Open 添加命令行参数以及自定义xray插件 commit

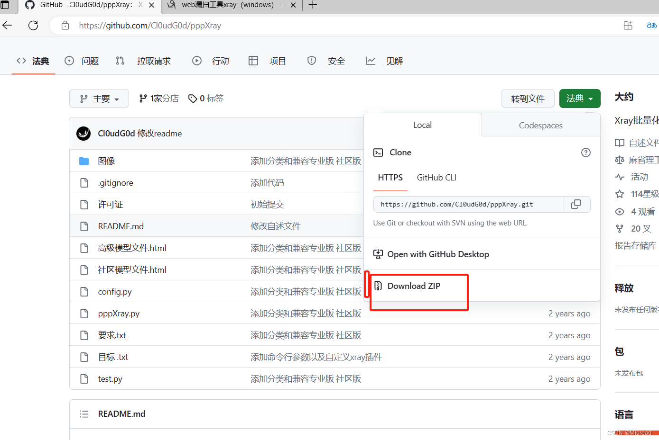316,357
